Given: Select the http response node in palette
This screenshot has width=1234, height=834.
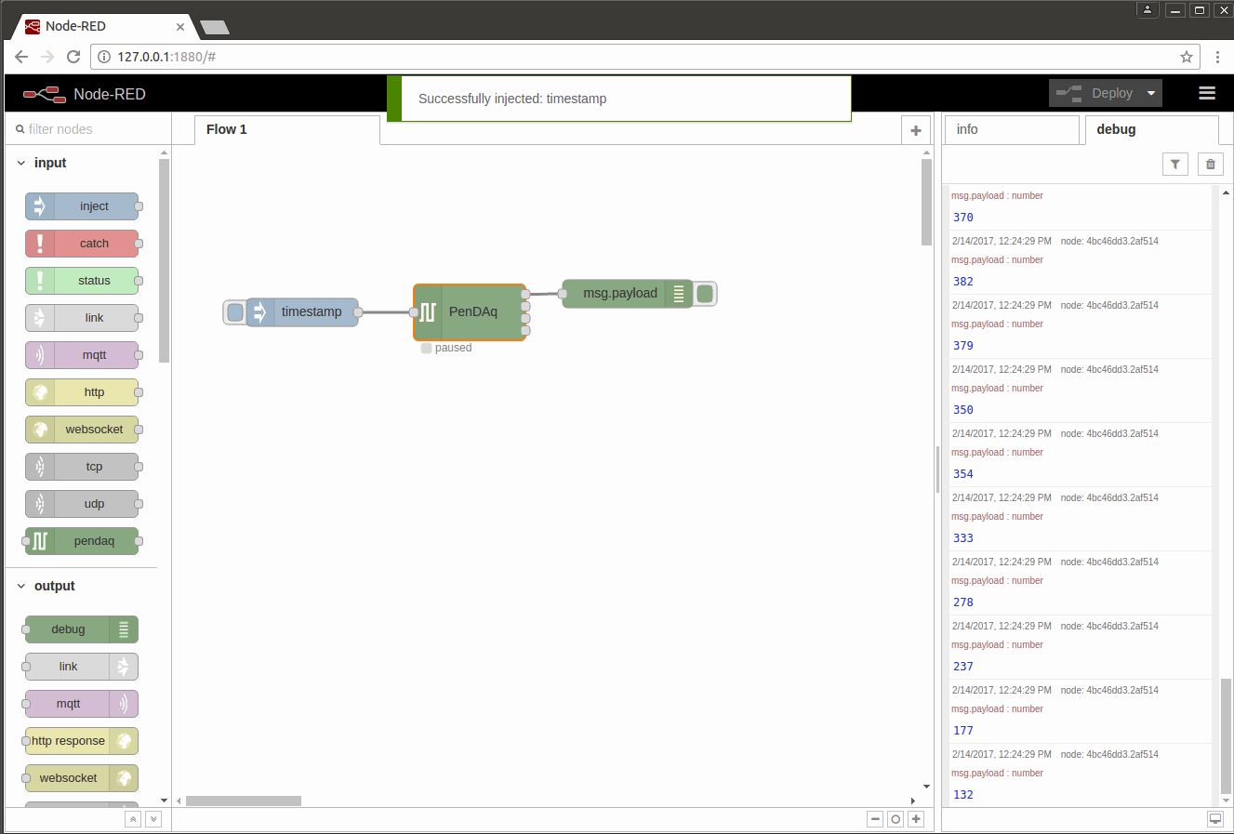Looking at the screenshot, I should pyautogui.click(x=82, y=741).
